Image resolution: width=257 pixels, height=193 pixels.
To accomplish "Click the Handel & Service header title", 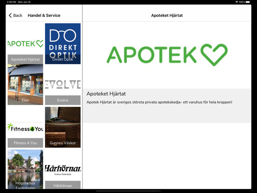I will pyautogui.click(x=44, y=15).
